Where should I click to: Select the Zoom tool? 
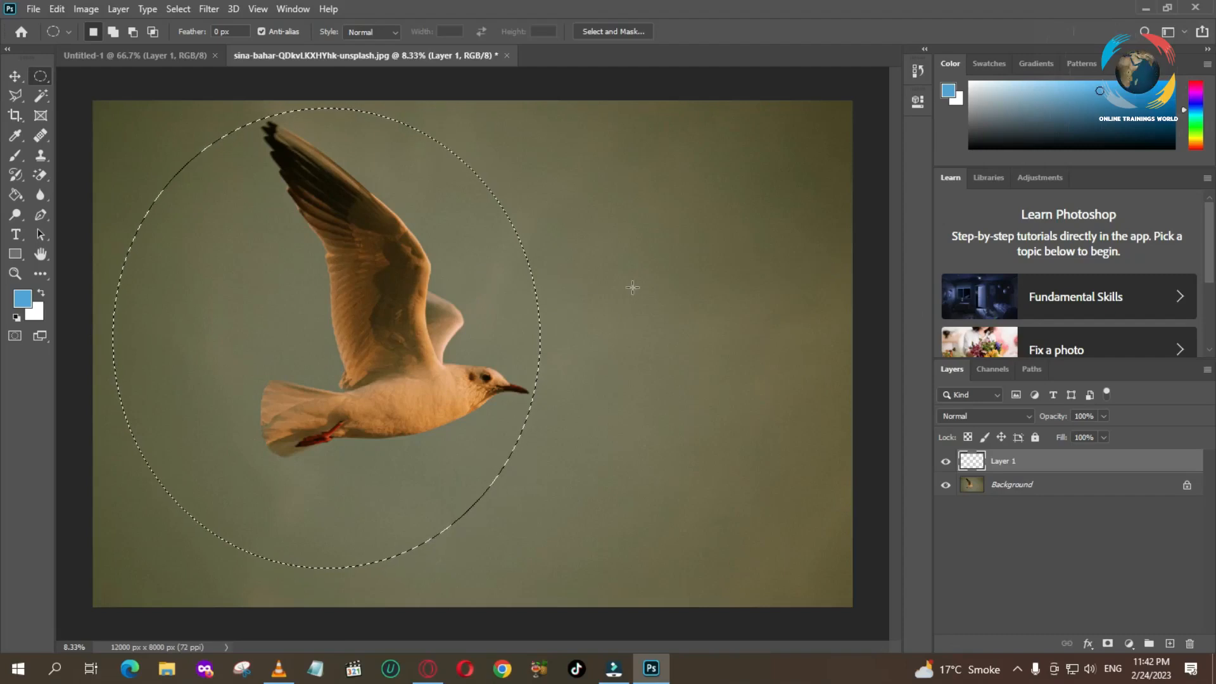click(15, 273)
